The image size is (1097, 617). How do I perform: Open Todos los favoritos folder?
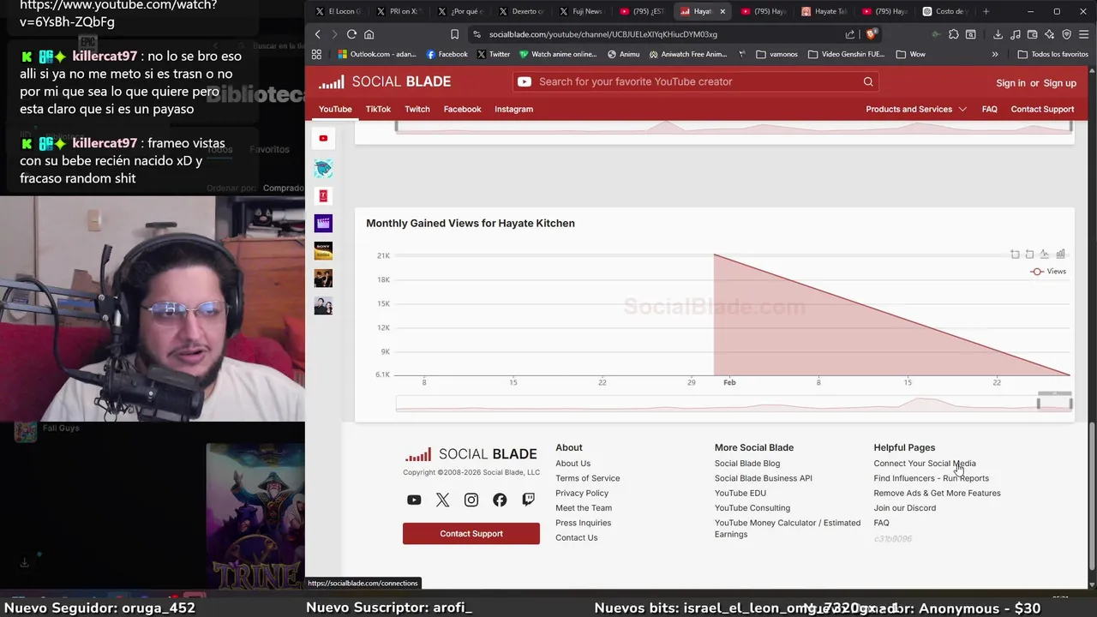[1052, 54]
